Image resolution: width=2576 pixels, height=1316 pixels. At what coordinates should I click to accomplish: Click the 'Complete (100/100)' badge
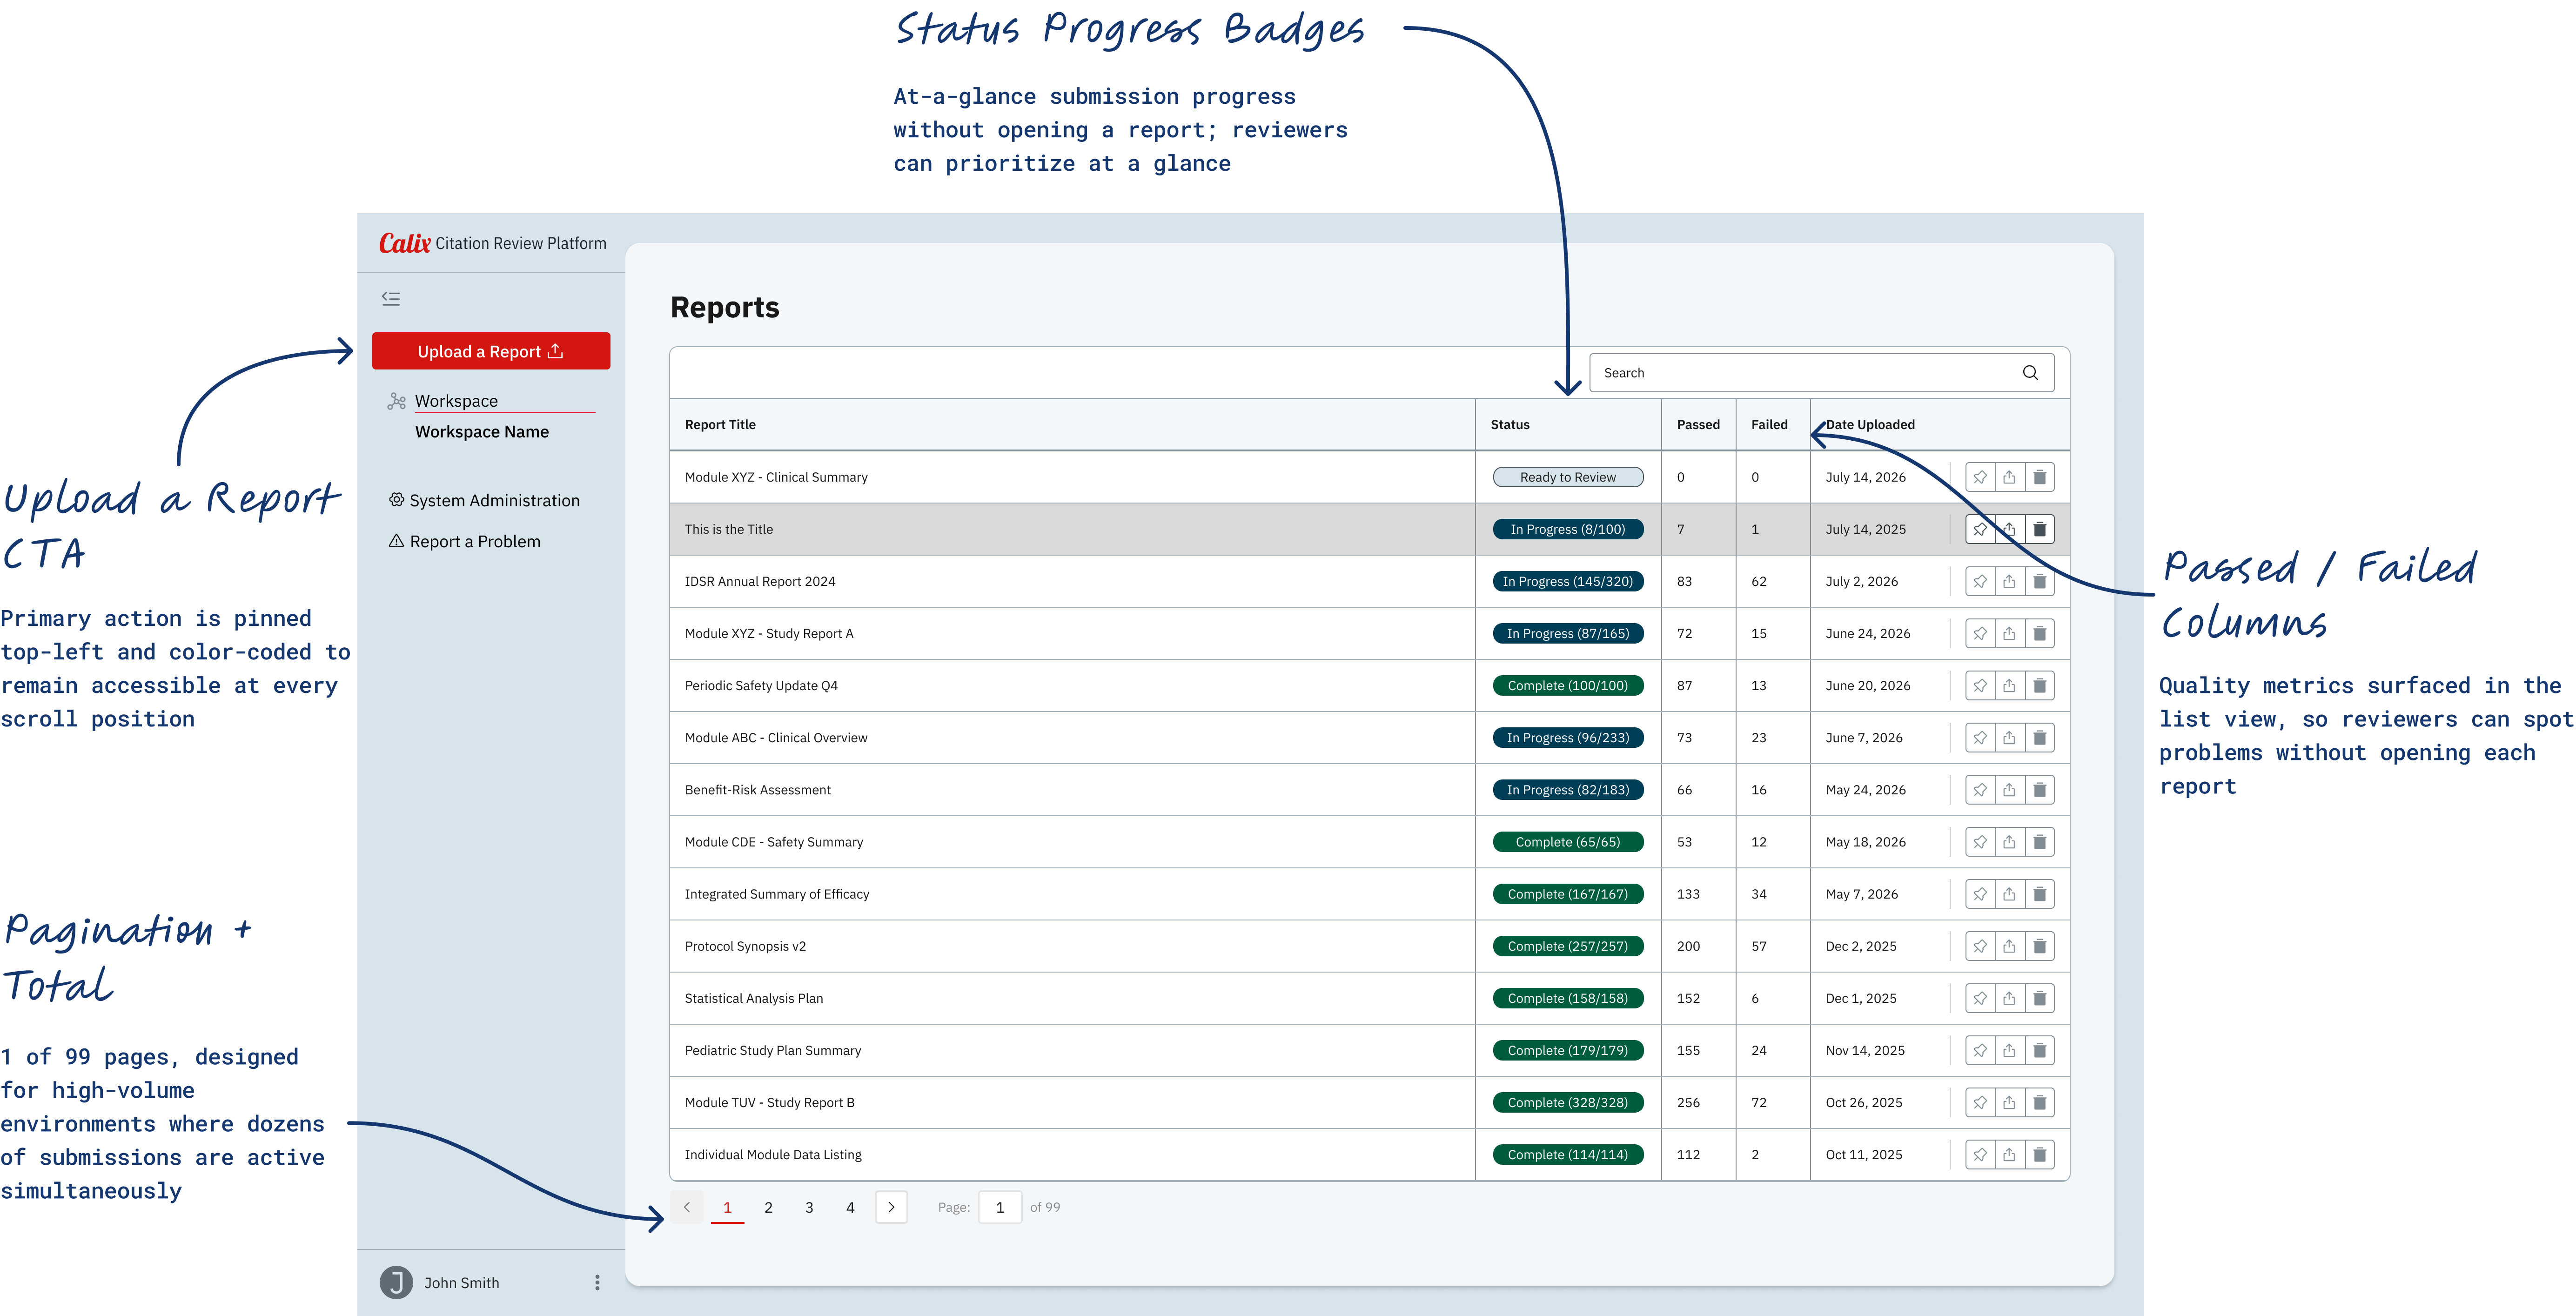pos(1568,685)
